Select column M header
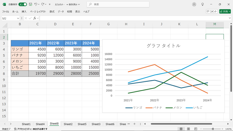The width and height of the screenshot is (233, 131). (x=215, y=25)
